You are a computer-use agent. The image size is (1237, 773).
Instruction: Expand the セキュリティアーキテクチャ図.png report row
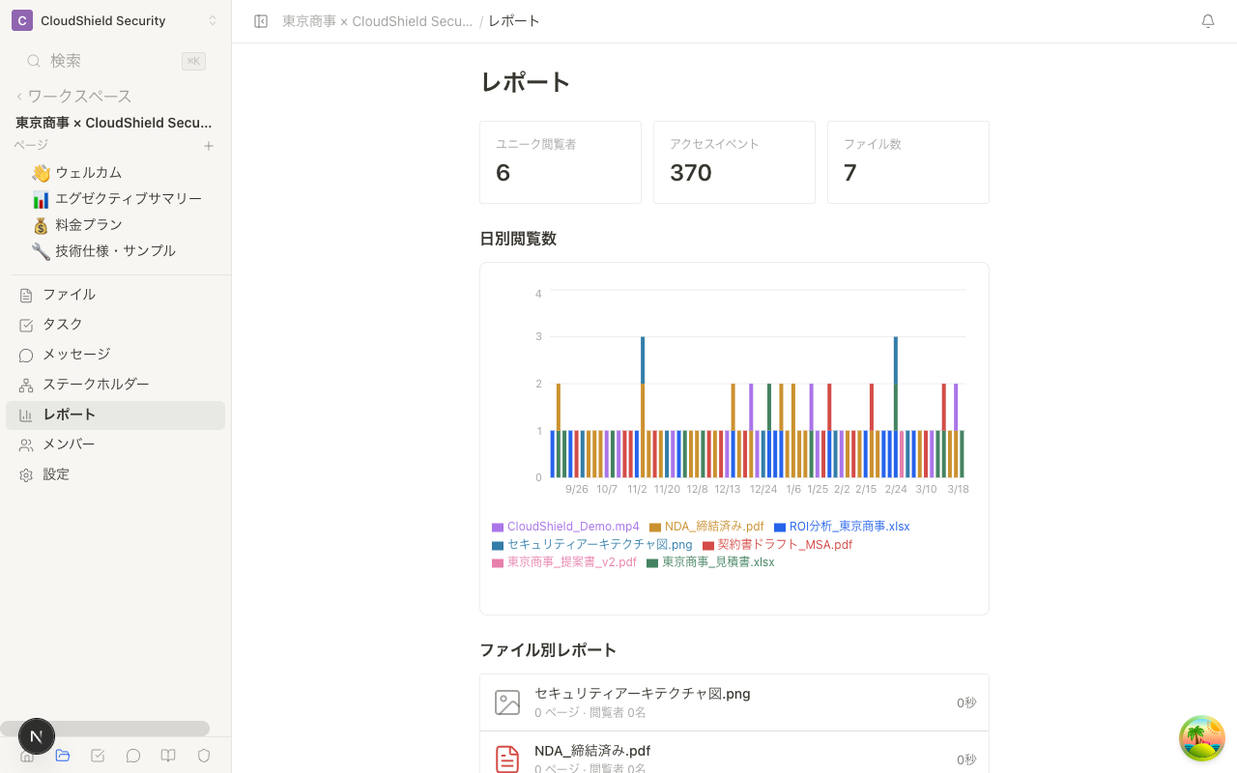click(x=734, y=702)
